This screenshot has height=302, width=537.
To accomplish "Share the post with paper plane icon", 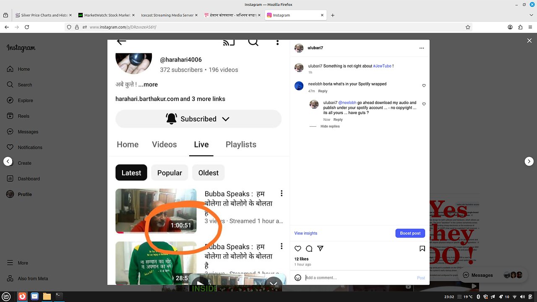I will pyautogui.click(x=320, y=249).
